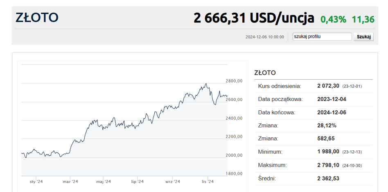Click the green 0,43% change value
This screenshot has height=192, width=388.
tap(333, 19)
